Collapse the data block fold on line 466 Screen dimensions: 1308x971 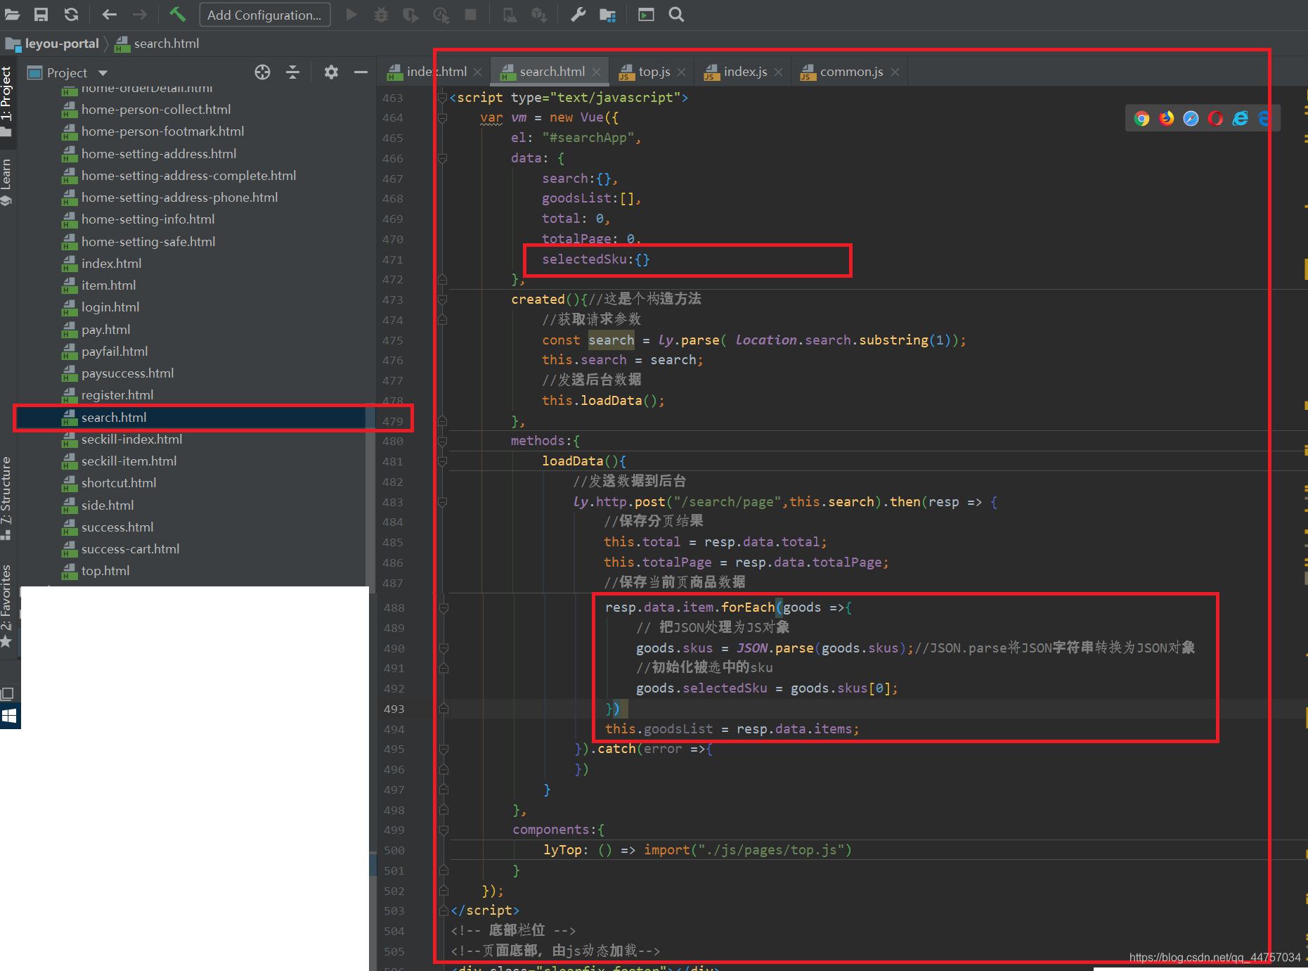point(442,159)
